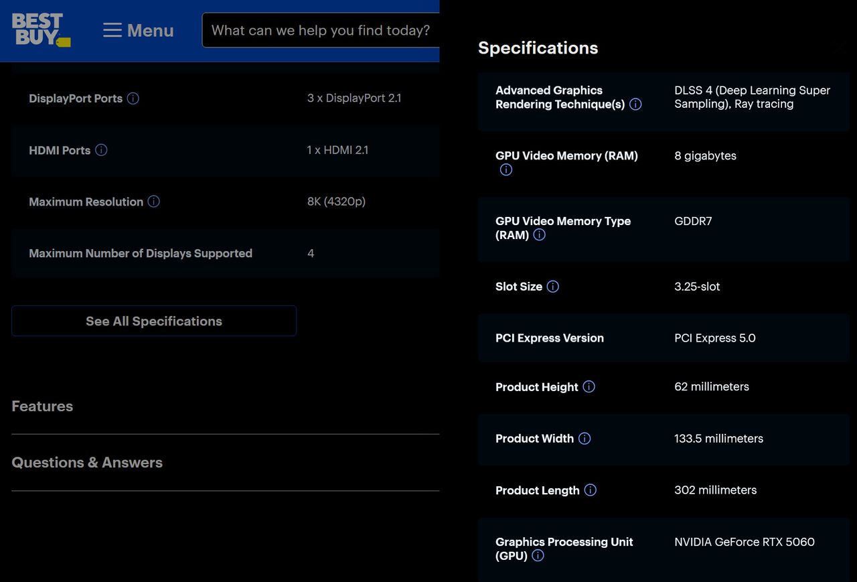Click the Specifications panel heading
Image resolution: width=857 pixels, height=582 pixels.
coord(538,48)
